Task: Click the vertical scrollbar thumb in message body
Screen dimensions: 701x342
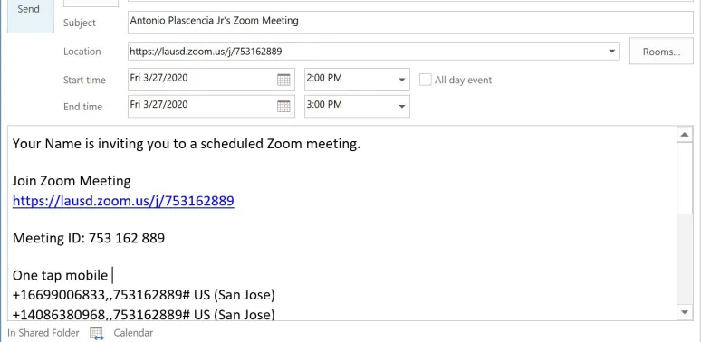Action: [685, 178]
